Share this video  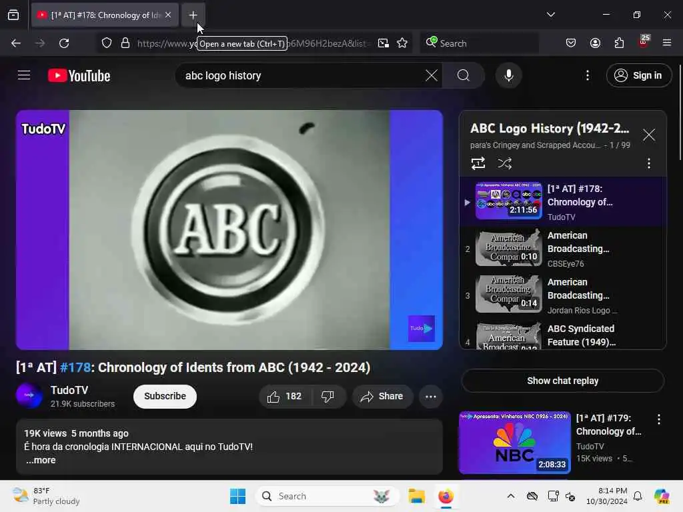click(382, 396)
